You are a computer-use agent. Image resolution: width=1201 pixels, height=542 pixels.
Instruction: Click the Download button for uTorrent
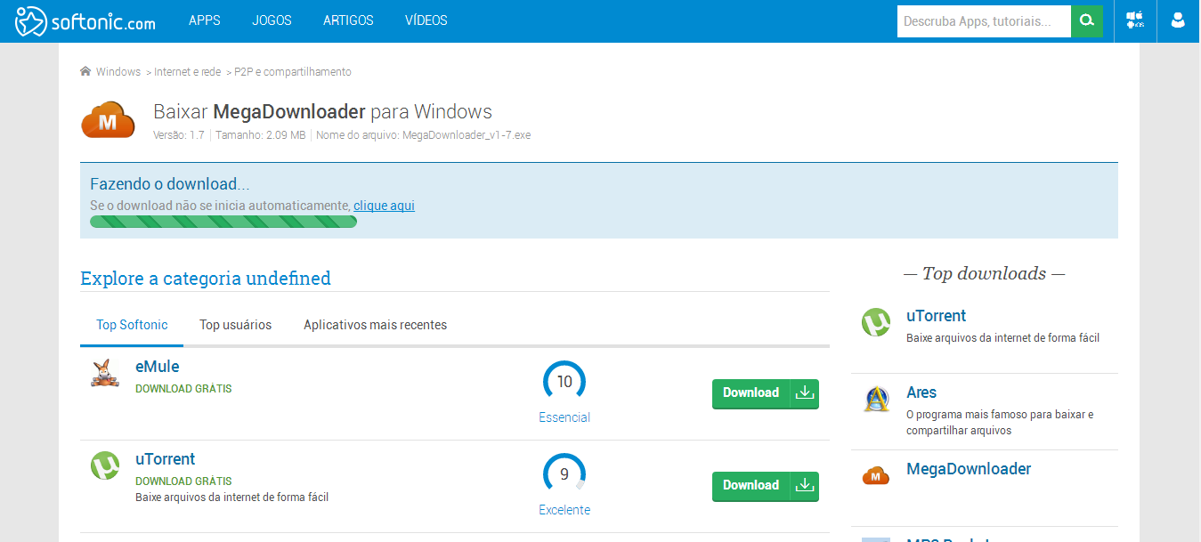tap(766, 486)
